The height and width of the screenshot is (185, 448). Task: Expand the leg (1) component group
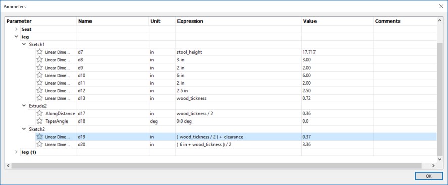click(x=16, y=152)
